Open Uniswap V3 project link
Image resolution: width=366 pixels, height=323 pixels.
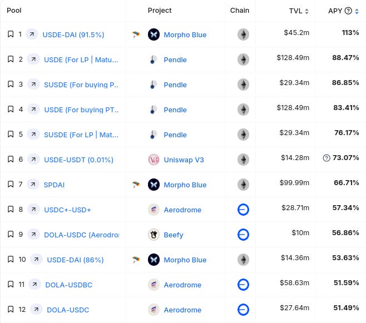point(184,160)
